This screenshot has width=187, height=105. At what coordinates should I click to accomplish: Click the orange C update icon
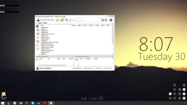coord(106,20)
